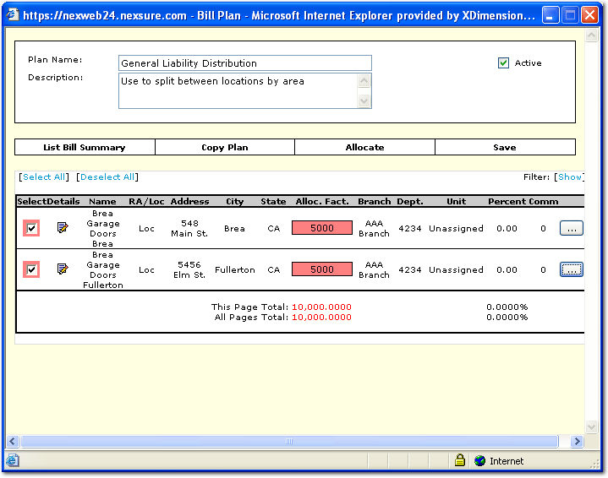This screenshot has width=608, height=478.
Task: Click into the Description text area
Action: coord(238,91)
